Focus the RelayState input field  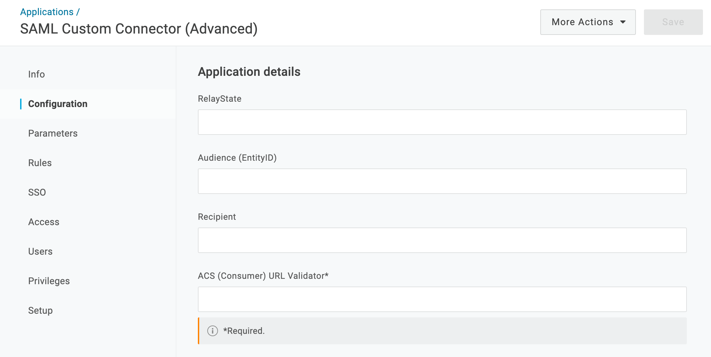442,122
